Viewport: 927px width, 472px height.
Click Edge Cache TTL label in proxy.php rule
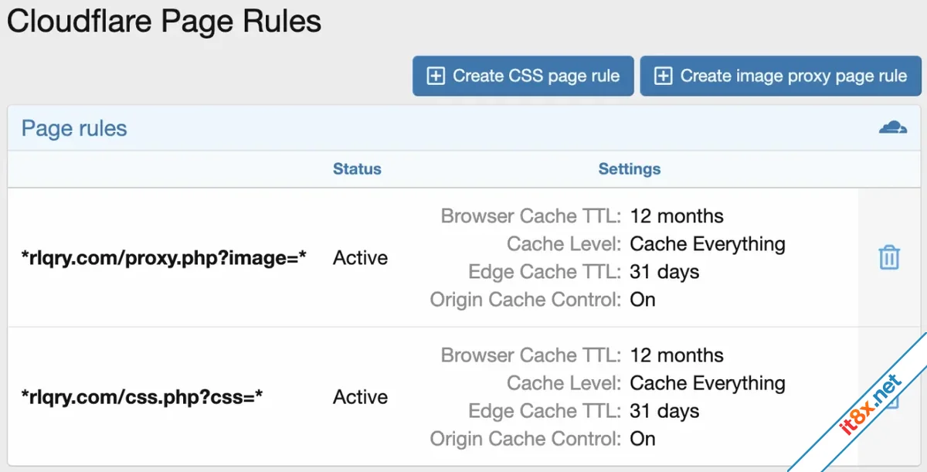coord(545,272)
